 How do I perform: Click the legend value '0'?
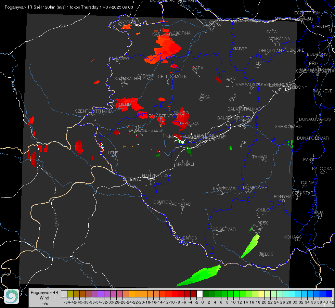[203, 302]
